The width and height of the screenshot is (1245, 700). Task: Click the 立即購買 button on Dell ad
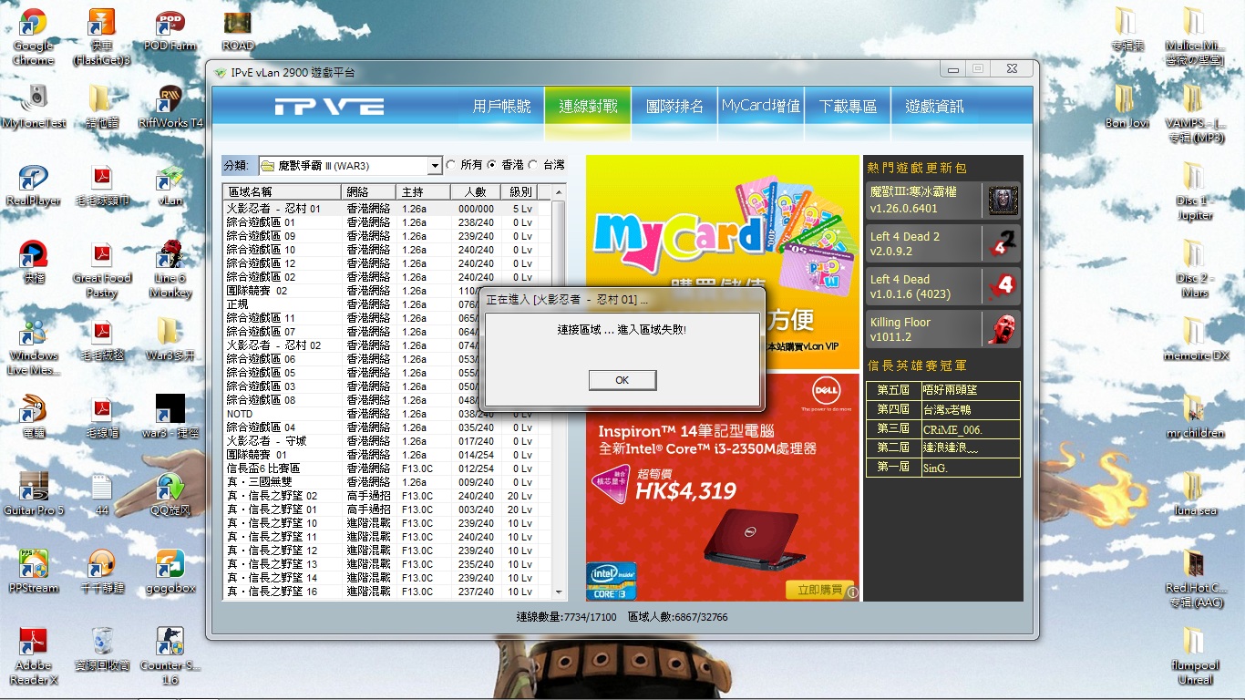(x=819, y=590)
